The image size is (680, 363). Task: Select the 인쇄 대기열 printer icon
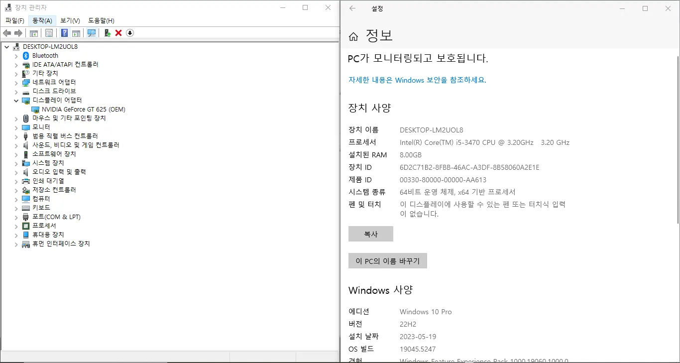[26, 181]
